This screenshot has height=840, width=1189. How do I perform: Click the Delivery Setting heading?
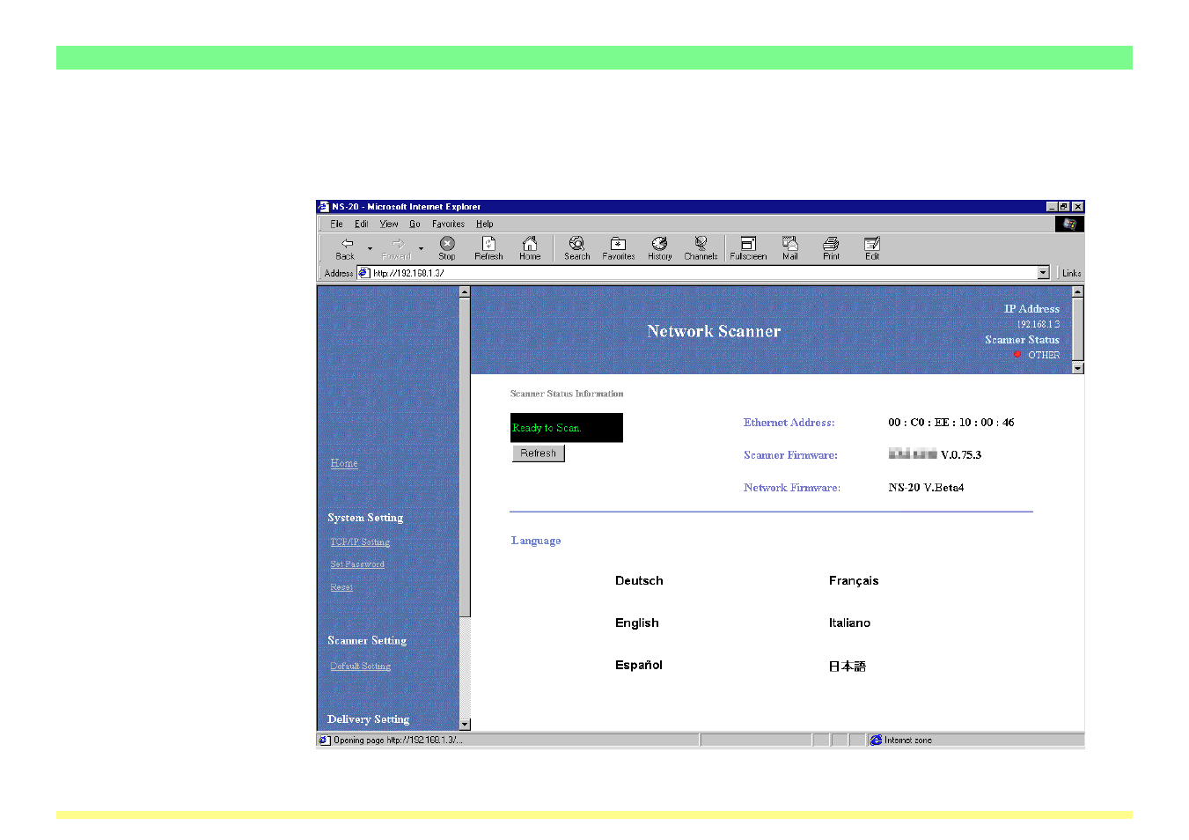[x=368, y=719]
